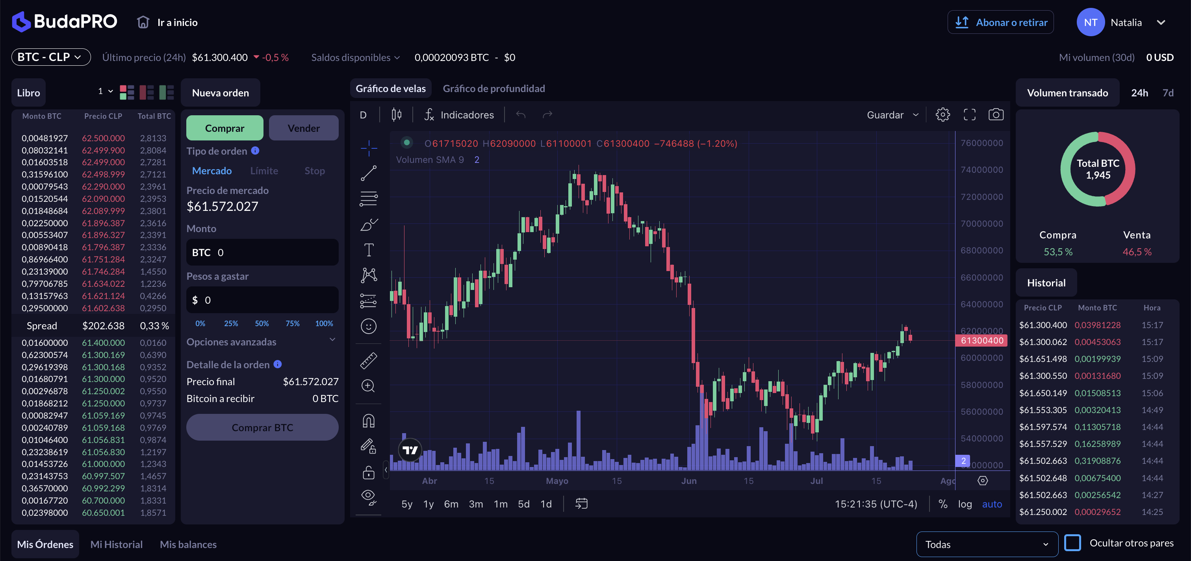Undo the last chart action
The image size is (1191, 561).
point(521,114)
